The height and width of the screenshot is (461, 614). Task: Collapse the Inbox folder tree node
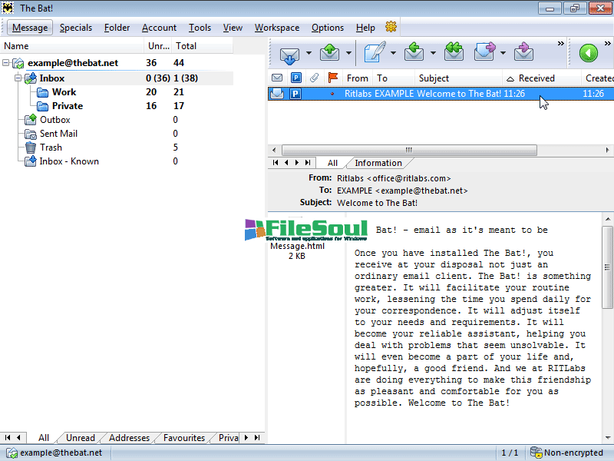(x=19, y=78)
